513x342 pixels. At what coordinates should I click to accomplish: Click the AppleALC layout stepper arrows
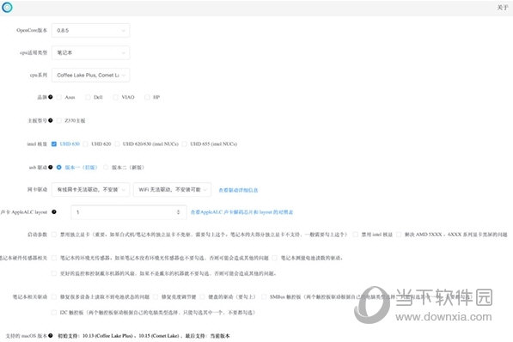point(179,212)
